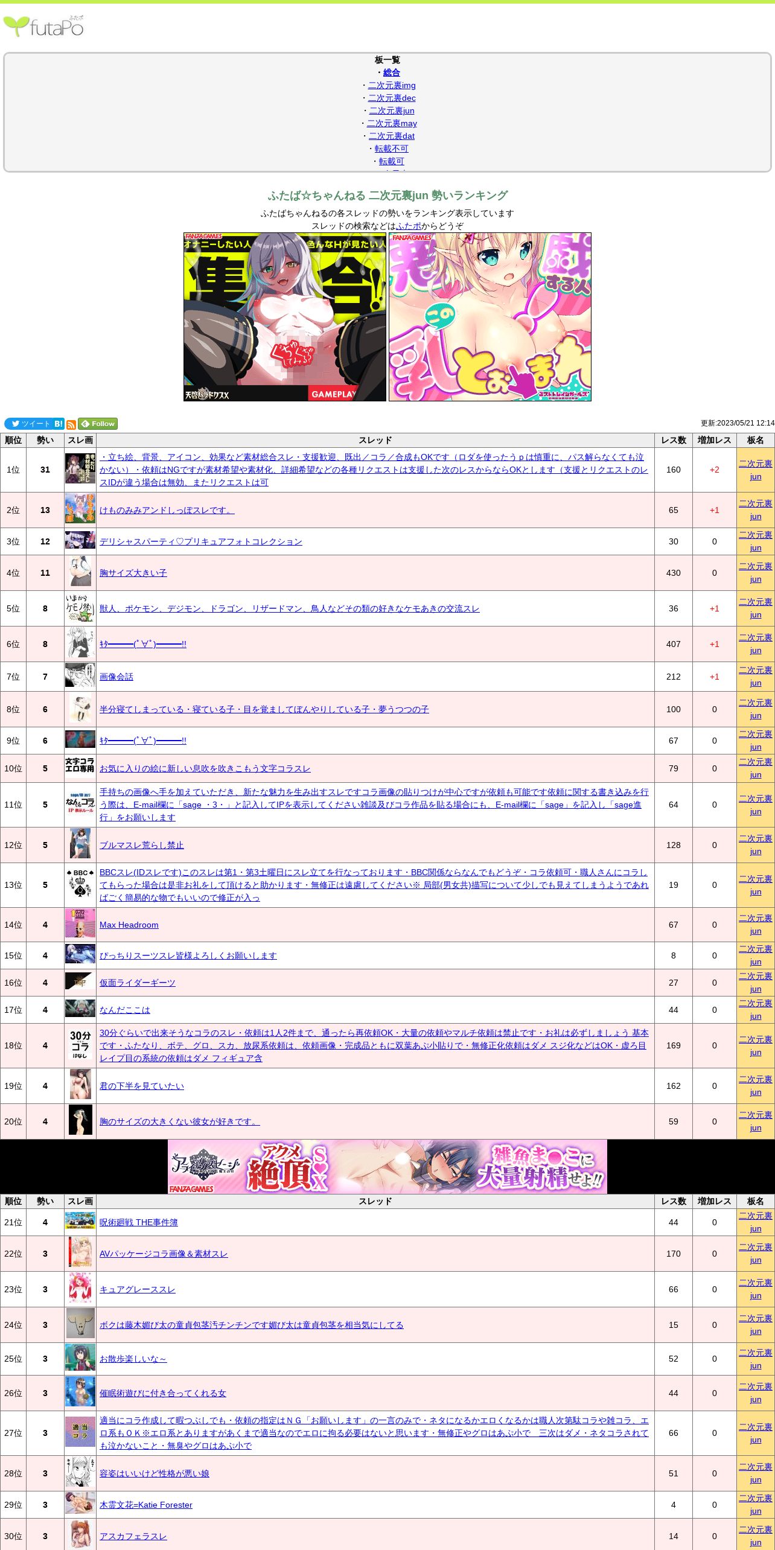Open the 転載可 board link
The height and width of the screenshot is (1550, 775).
click(392, 161)
